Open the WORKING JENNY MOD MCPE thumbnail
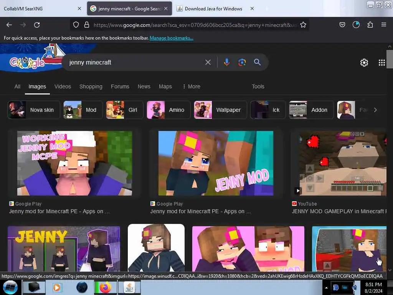 tap(74, 163)
